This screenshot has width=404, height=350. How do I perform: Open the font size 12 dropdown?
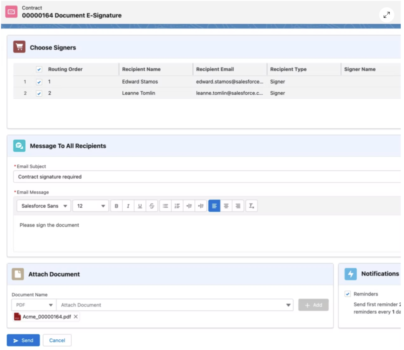[x=90, y=206]
